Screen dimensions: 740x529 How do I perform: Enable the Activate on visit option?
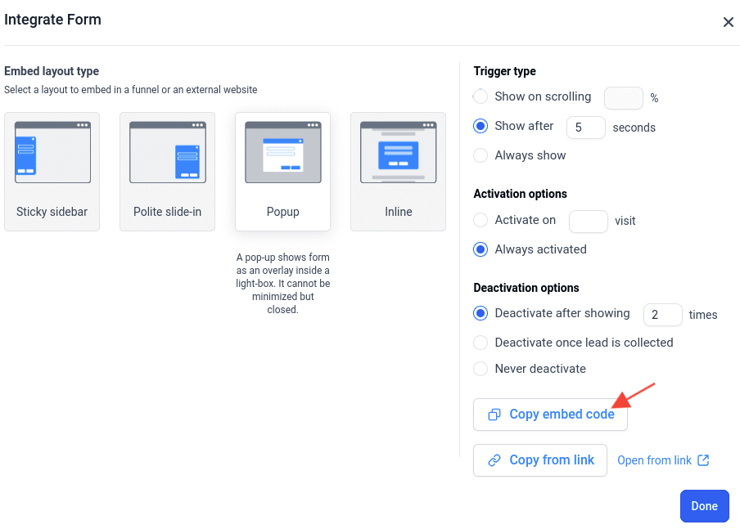coord(481,220)
